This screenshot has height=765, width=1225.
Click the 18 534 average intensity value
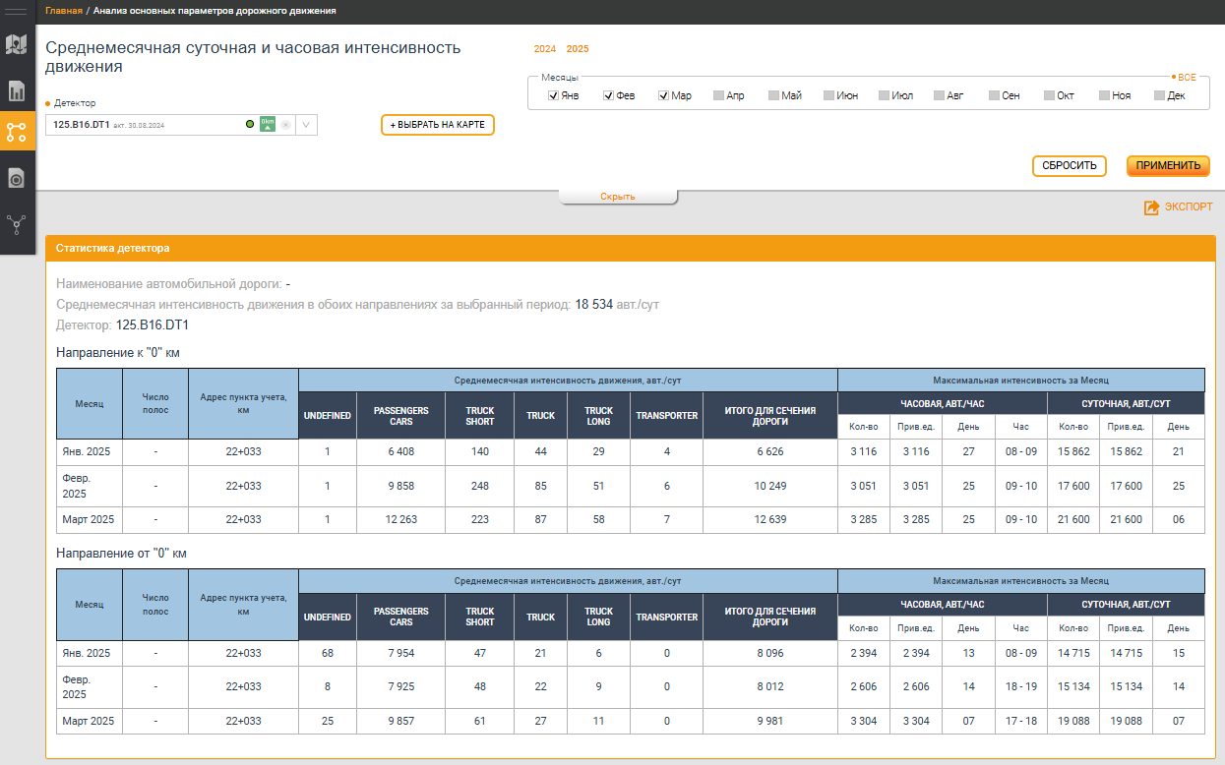tap(593, 305)
